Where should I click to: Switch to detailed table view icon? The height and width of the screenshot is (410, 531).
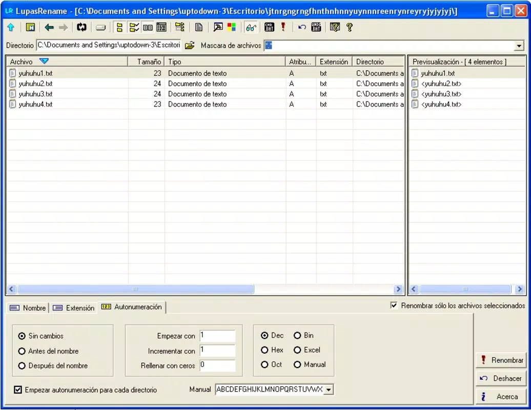pyautogui.click(x=161, y=28)
